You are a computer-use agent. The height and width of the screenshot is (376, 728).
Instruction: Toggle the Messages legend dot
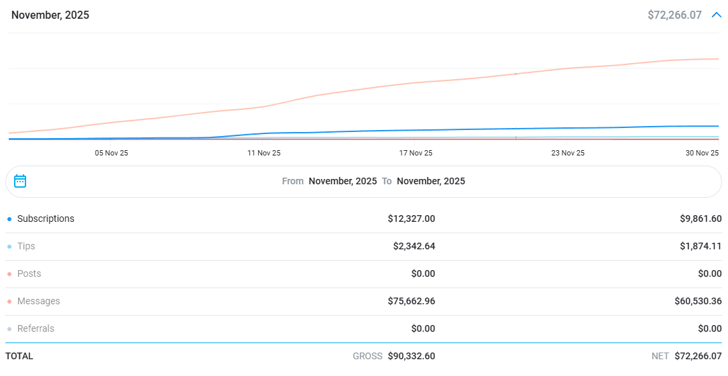click(x=9, y=302)
